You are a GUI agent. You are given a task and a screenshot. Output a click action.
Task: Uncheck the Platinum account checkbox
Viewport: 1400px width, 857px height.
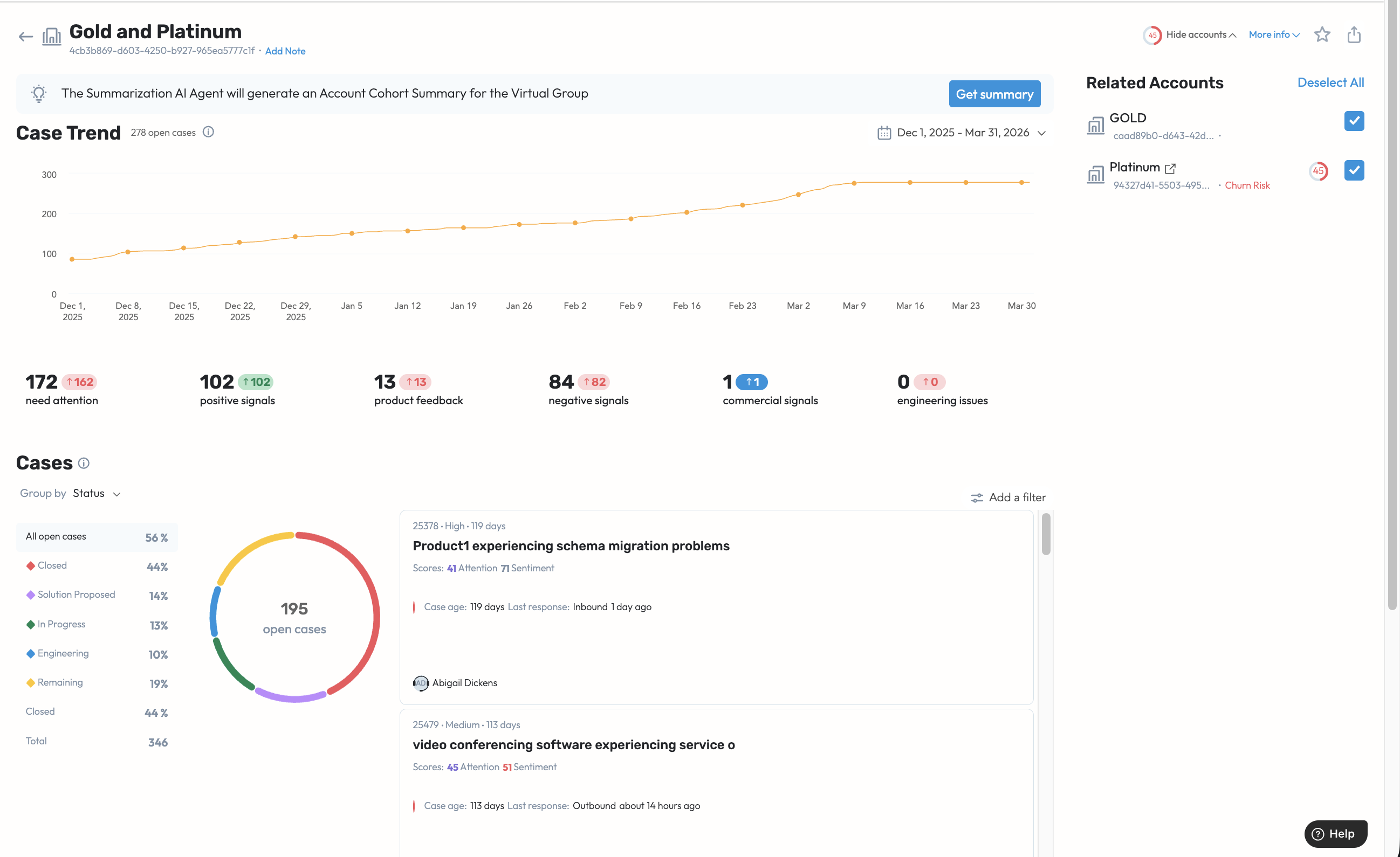1354,170
